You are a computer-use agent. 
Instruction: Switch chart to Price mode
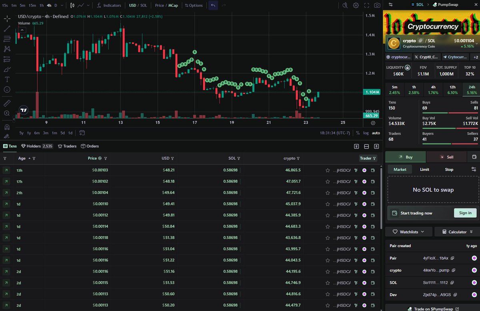160,6
